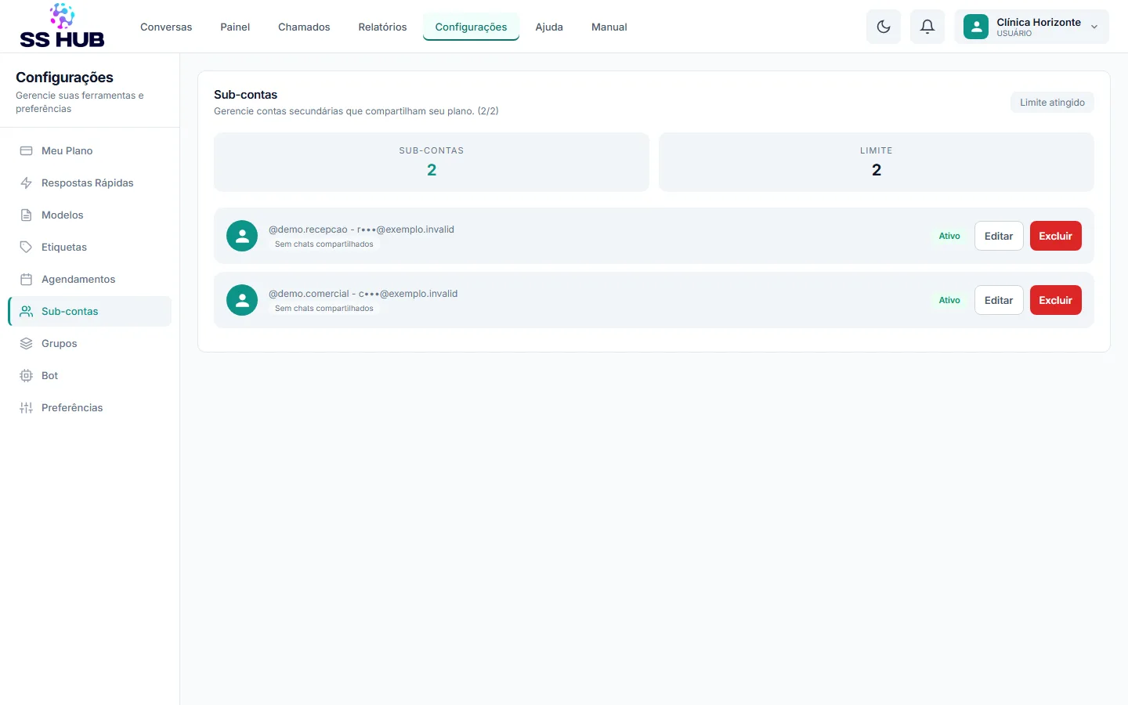Click the SUB-CONTAS count card
Screen dimensions: 1128x705
[432, 162]
